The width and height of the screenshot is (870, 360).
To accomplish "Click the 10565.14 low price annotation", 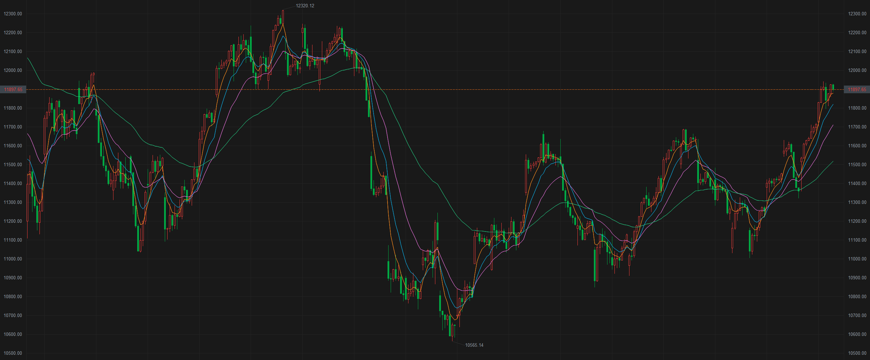I will click(x=474, y=345).
